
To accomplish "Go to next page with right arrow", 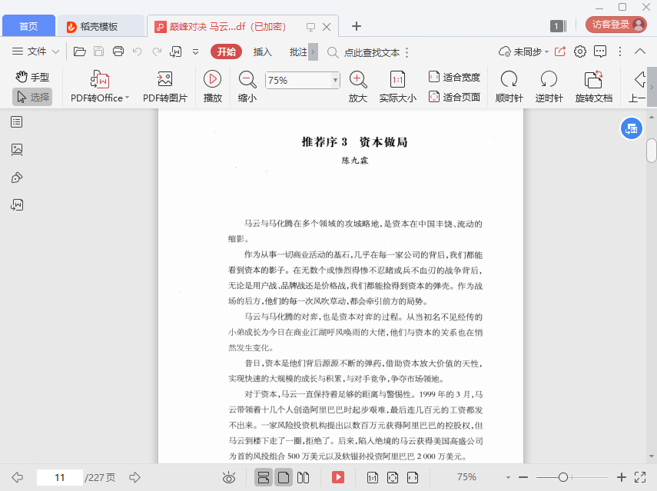I will (x=134, y=477).
